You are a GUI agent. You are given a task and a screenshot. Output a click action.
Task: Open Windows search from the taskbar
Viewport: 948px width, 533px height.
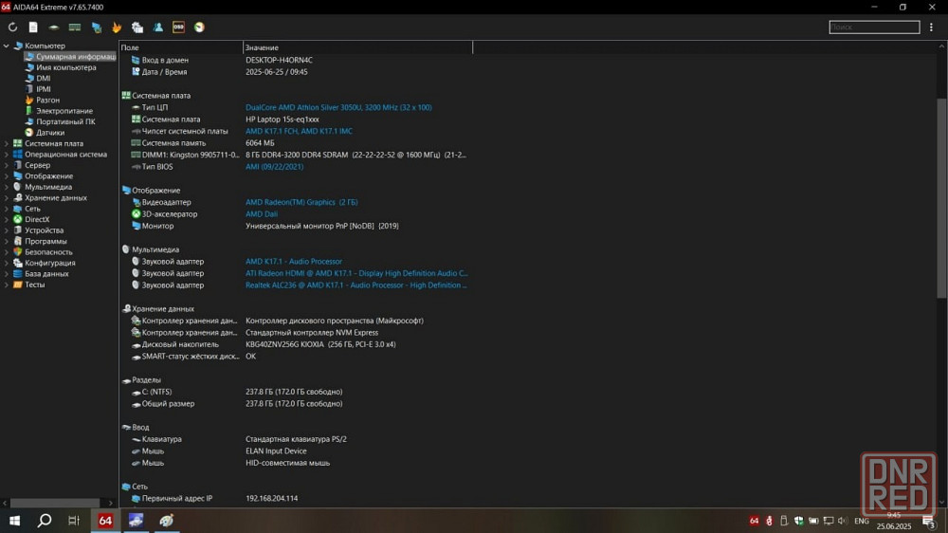point(44,521)
